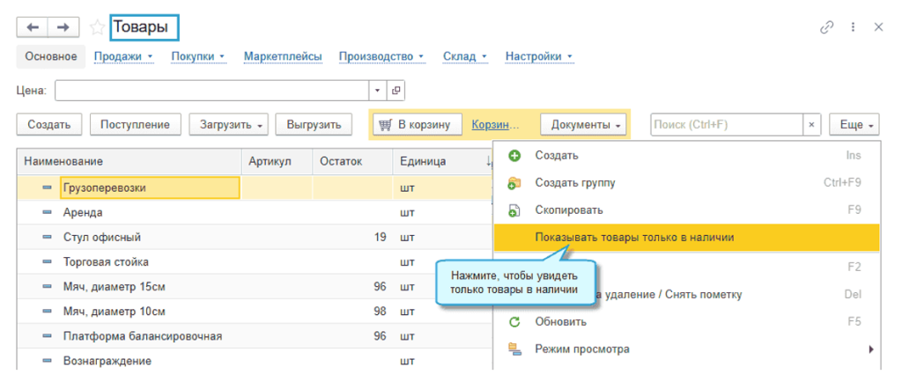
Task: Click the stock value 98 for Мяч 10см
Action: pos(380,312)
